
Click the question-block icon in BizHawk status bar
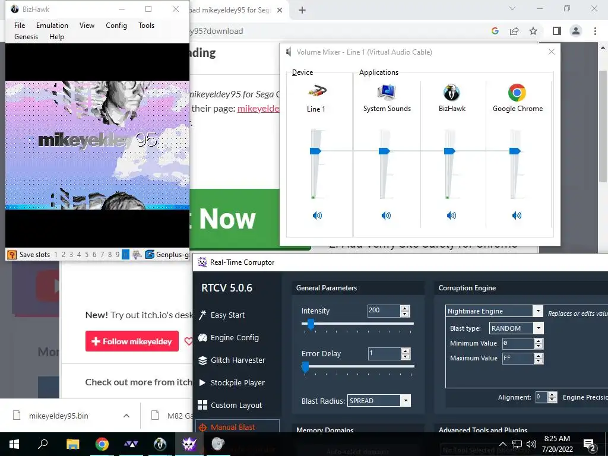pos(12,255)
